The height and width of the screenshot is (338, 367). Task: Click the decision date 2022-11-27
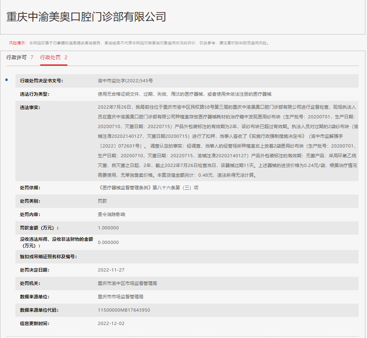tap(111, 270)
